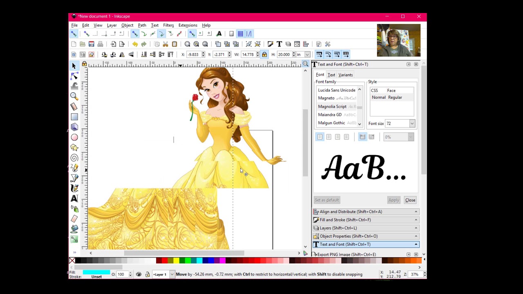Set left text alignment in font panel
Image resolution: width=523 pixels, height=294 pixels.
pos(320,137)
